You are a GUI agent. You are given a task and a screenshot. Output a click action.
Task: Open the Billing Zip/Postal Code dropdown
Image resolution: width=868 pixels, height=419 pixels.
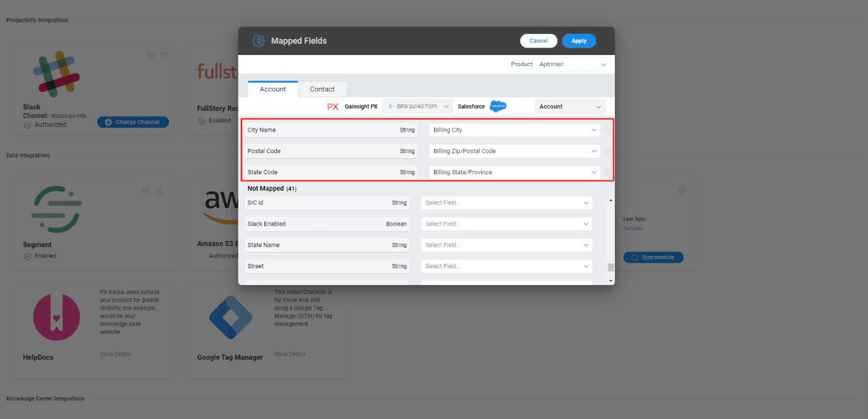click(514, 151)
